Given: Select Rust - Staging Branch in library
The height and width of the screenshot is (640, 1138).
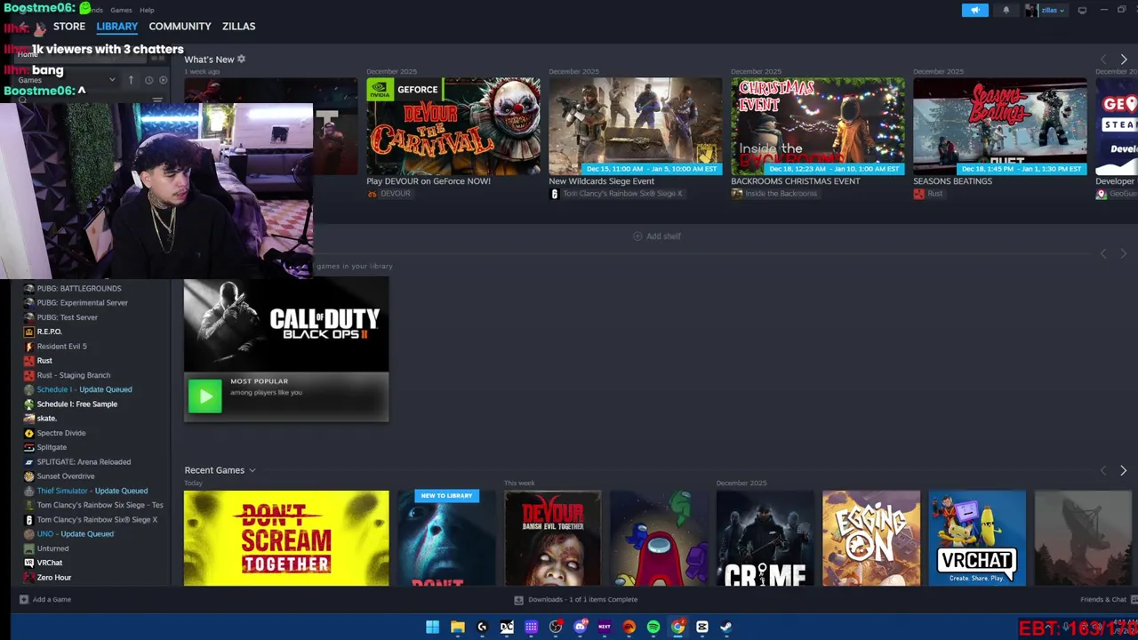Looking at the screenshot, I should pos(74,375).
